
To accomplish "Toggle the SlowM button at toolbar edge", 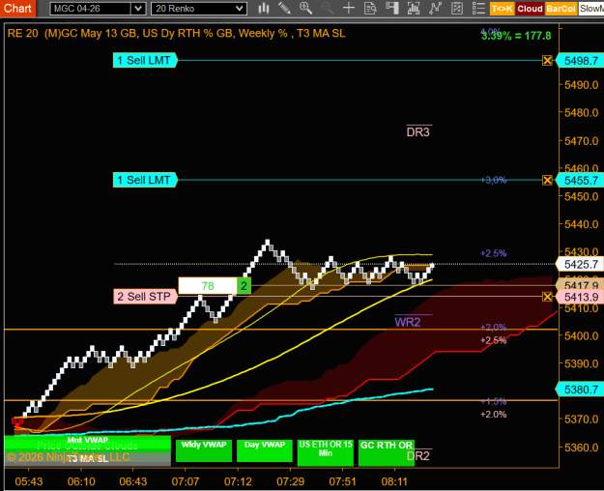I will point(590,9).
